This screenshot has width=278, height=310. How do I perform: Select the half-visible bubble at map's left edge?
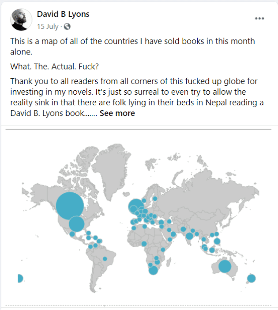(20, 278)
